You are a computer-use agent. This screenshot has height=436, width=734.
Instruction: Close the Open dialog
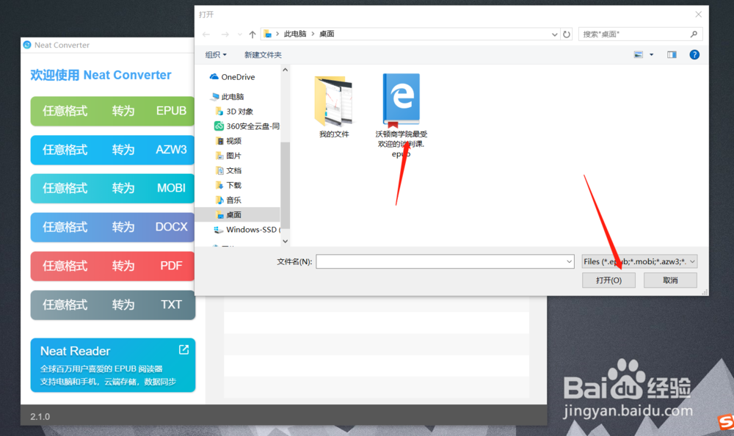(x=699, y=15)
